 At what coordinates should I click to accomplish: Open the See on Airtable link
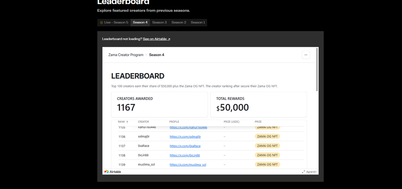pos(156,39)
